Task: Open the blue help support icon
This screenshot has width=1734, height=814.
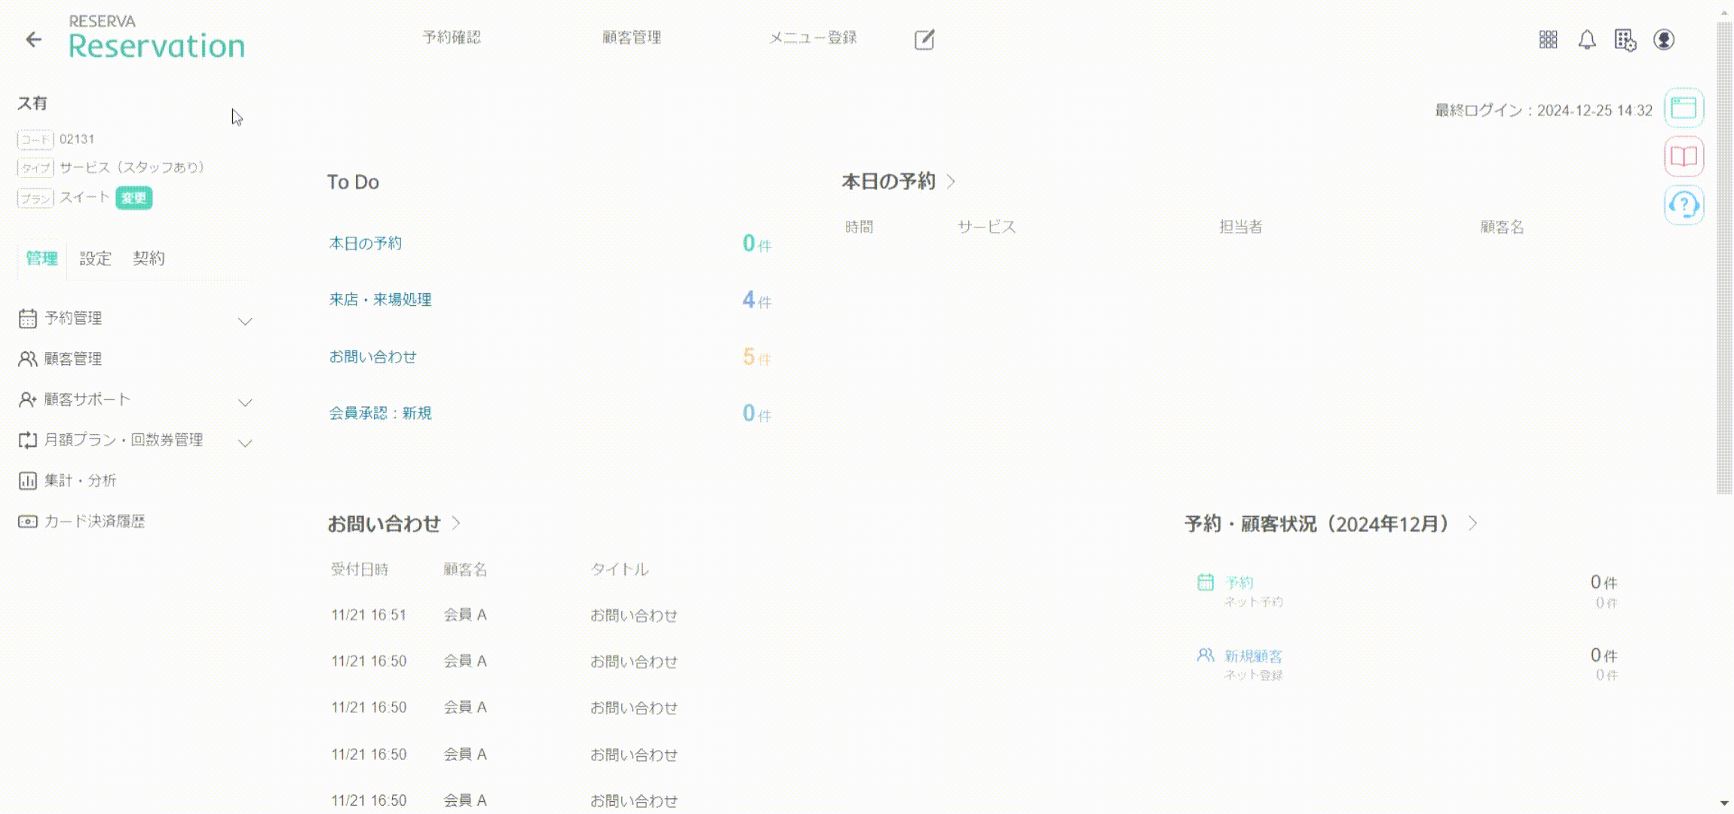Action: 1683,205
